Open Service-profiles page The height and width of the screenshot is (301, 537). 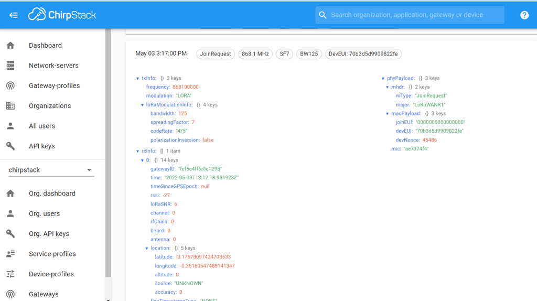tap(52, 254)
